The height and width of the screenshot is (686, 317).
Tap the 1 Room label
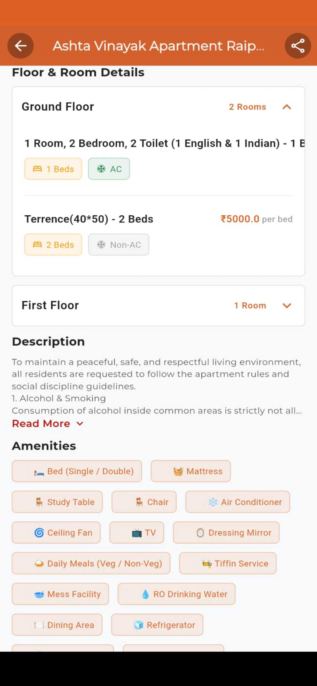coord(250,305)
